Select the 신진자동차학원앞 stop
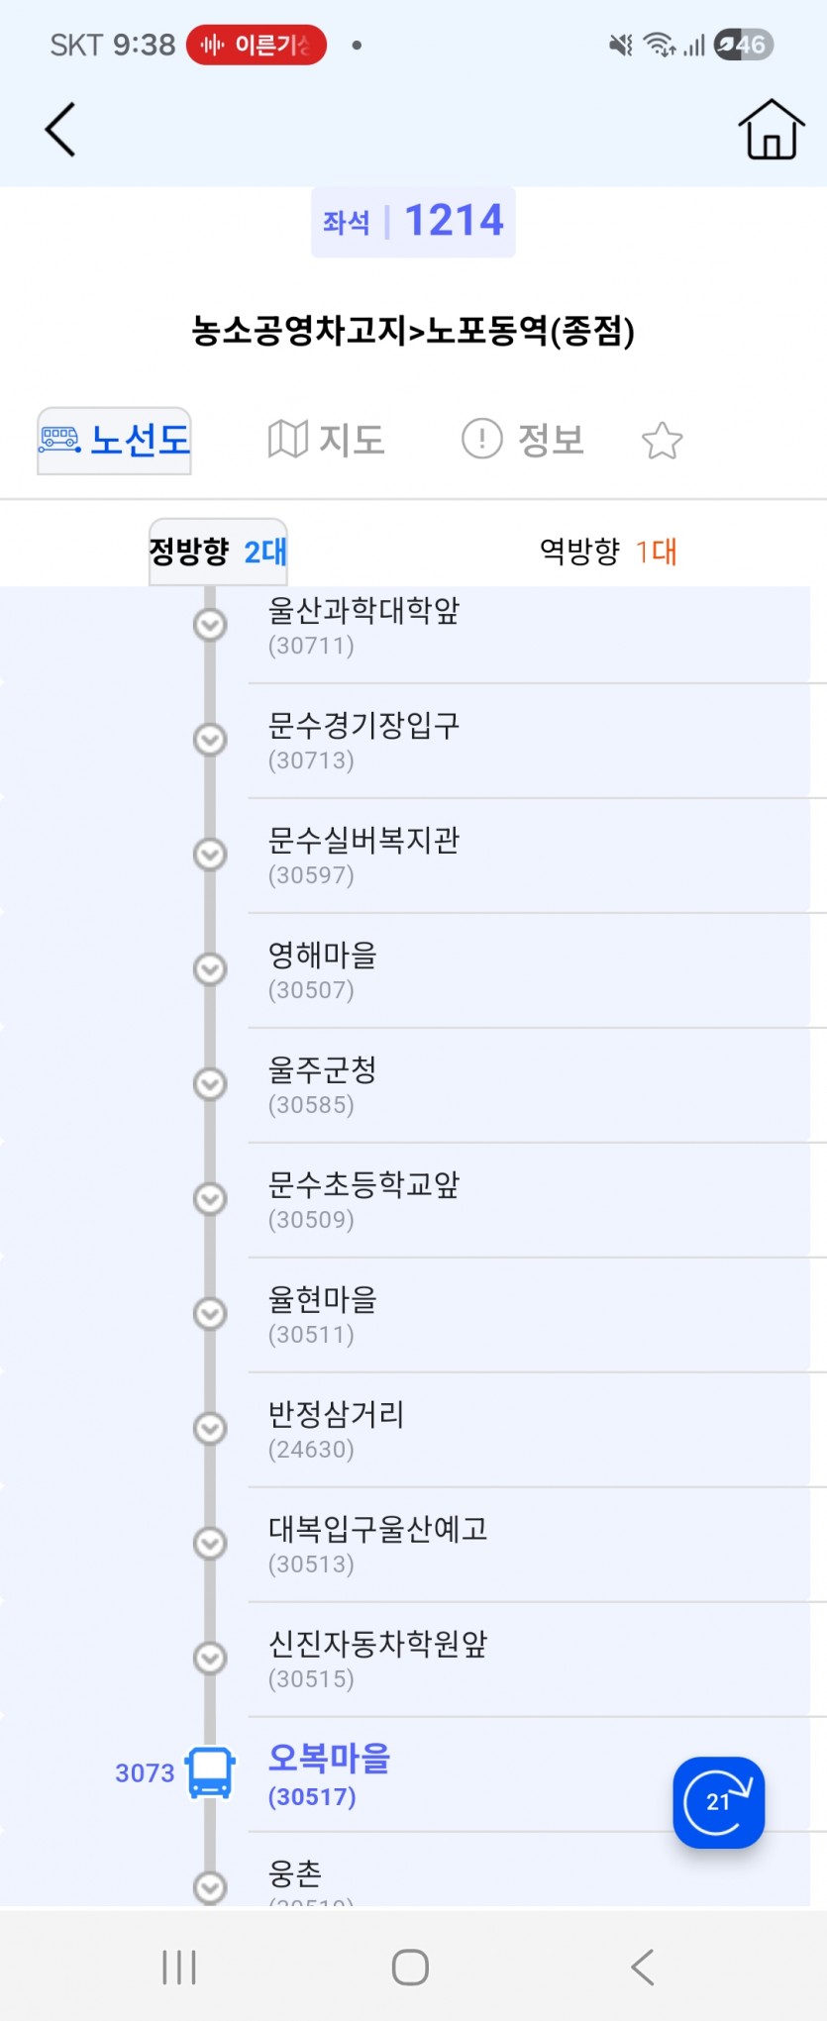 377,1659
